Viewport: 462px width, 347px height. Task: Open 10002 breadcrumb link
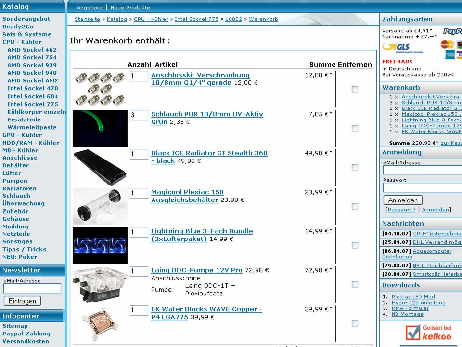click(x=234, y=19)
